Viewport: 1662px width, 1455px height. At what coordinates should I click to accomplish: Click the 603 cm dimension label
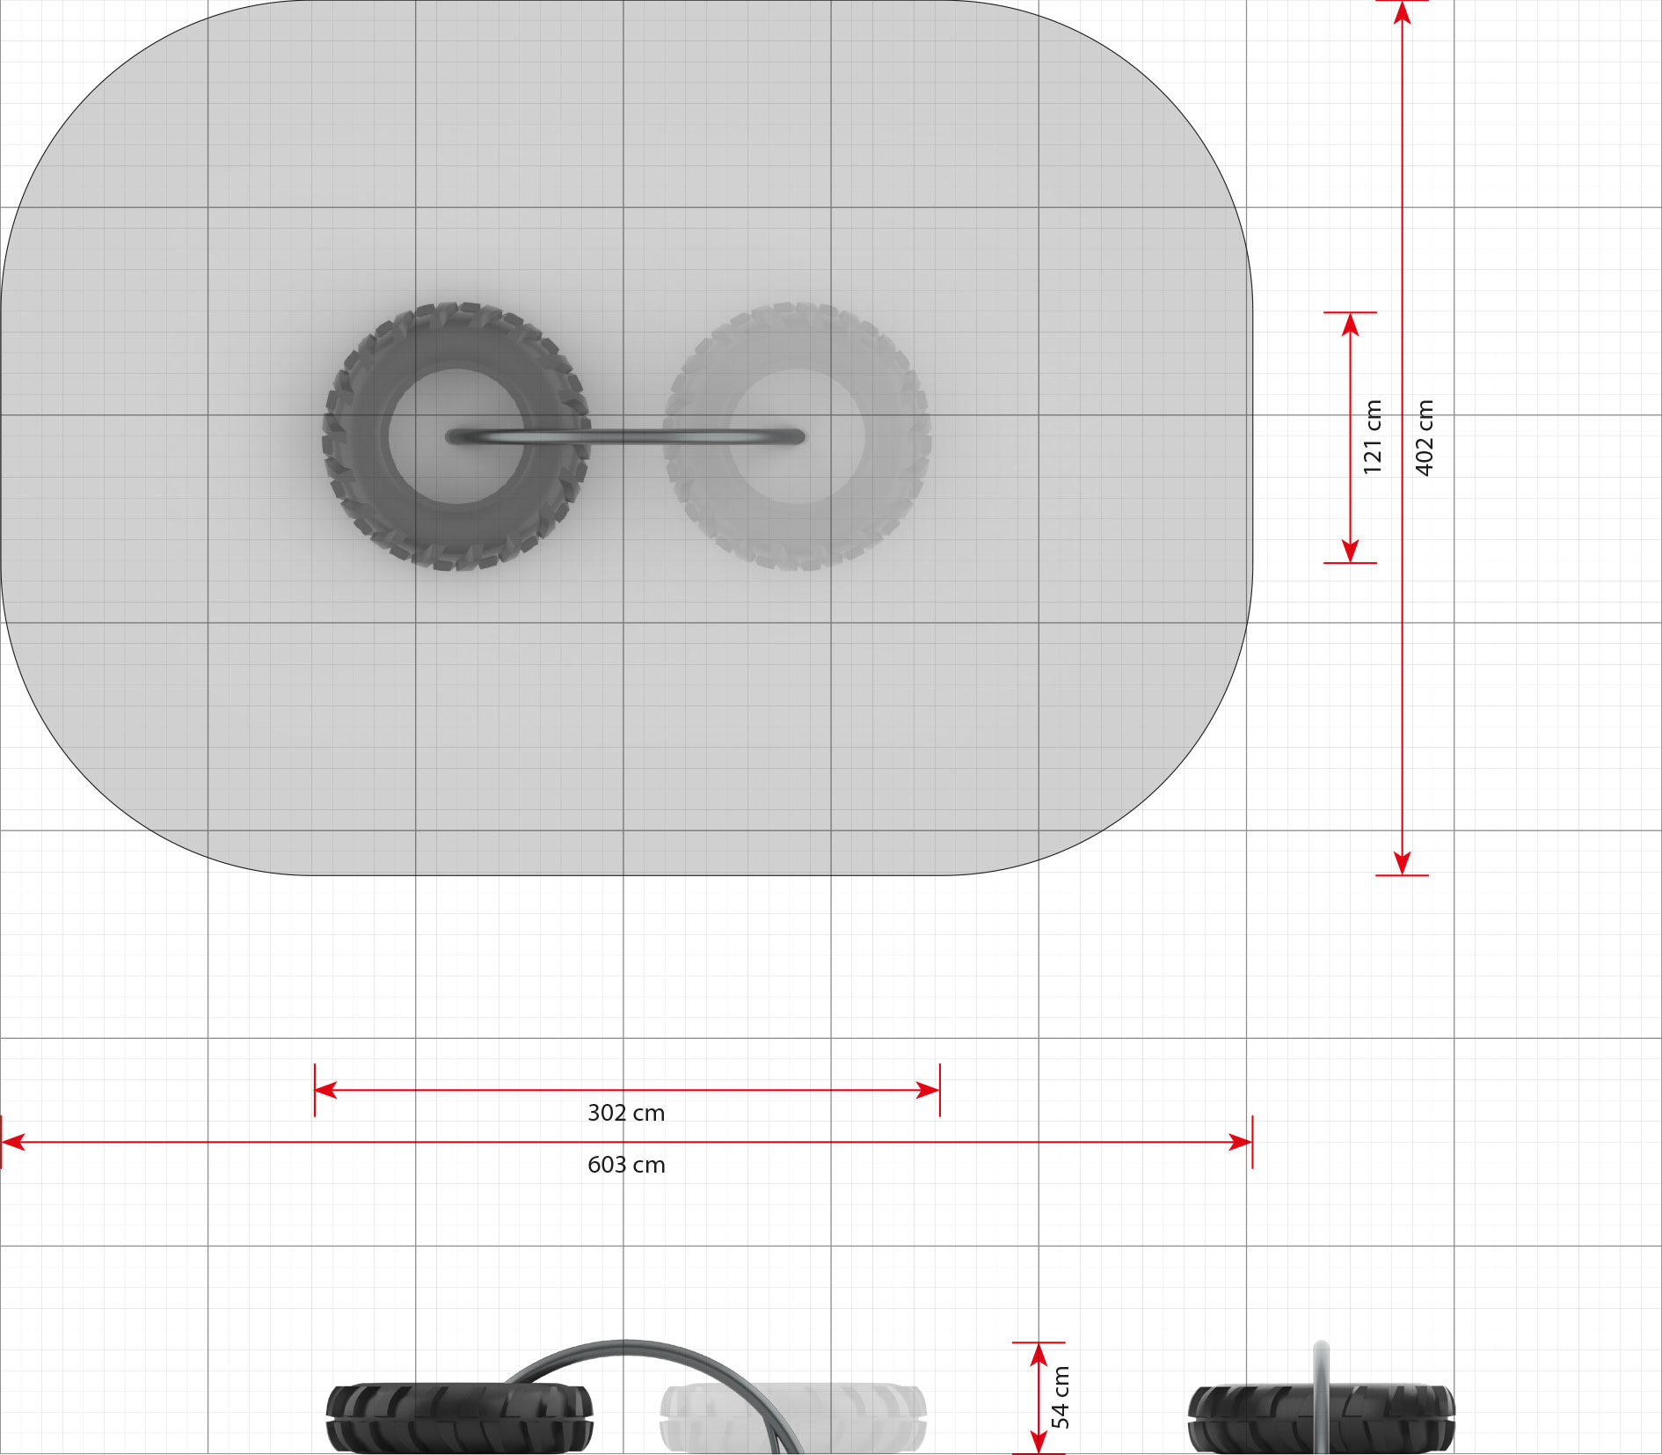(x=626, y=1165)
